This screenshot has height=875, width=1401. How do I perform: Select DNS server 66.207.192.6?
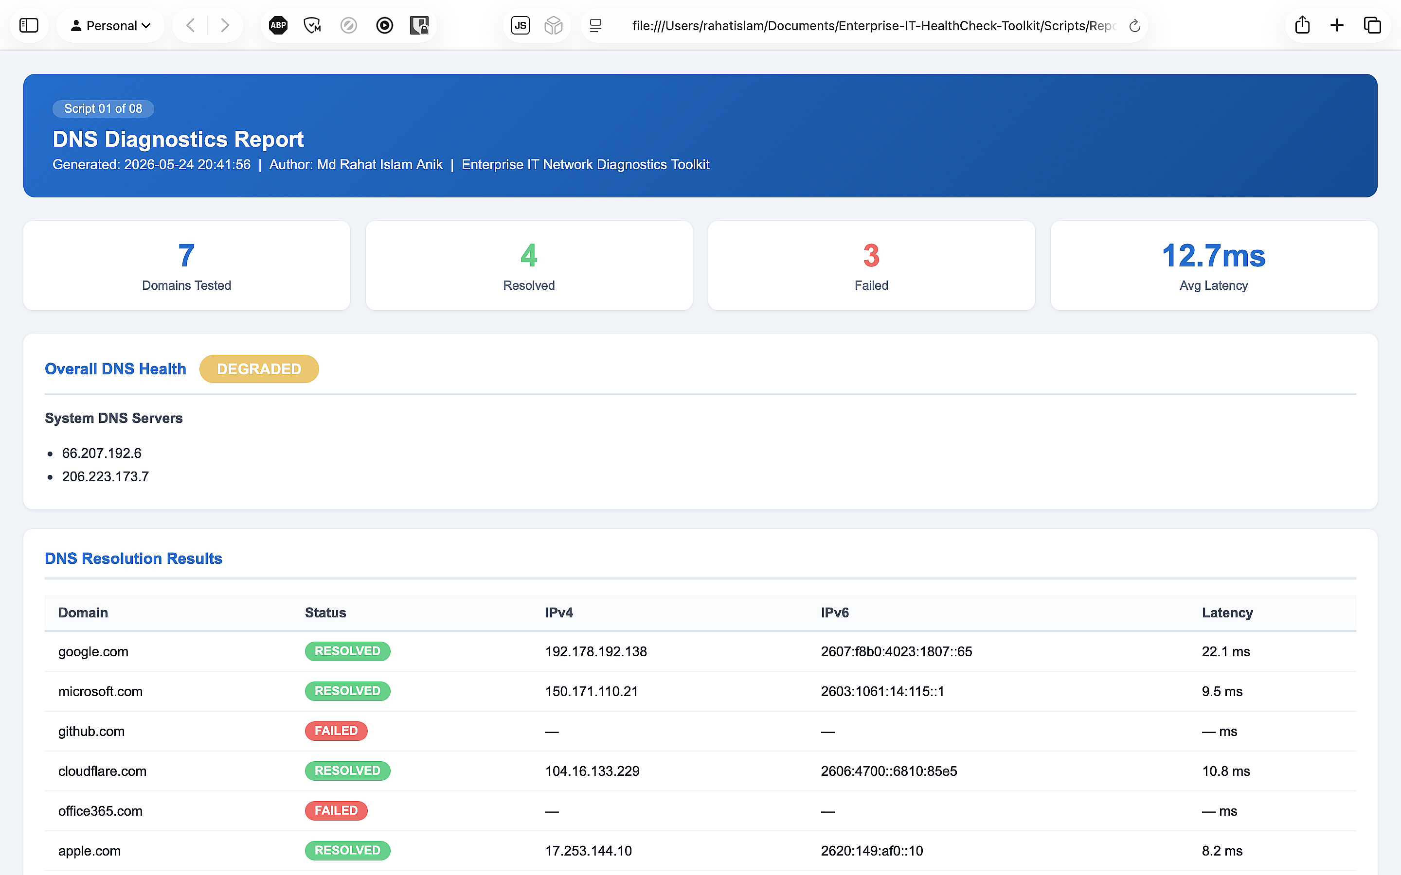point(102,453)
